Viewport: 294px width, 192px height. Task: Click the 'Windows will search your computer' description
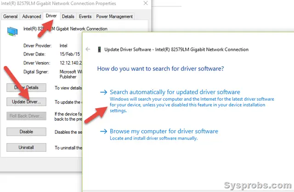pos(192,104)
